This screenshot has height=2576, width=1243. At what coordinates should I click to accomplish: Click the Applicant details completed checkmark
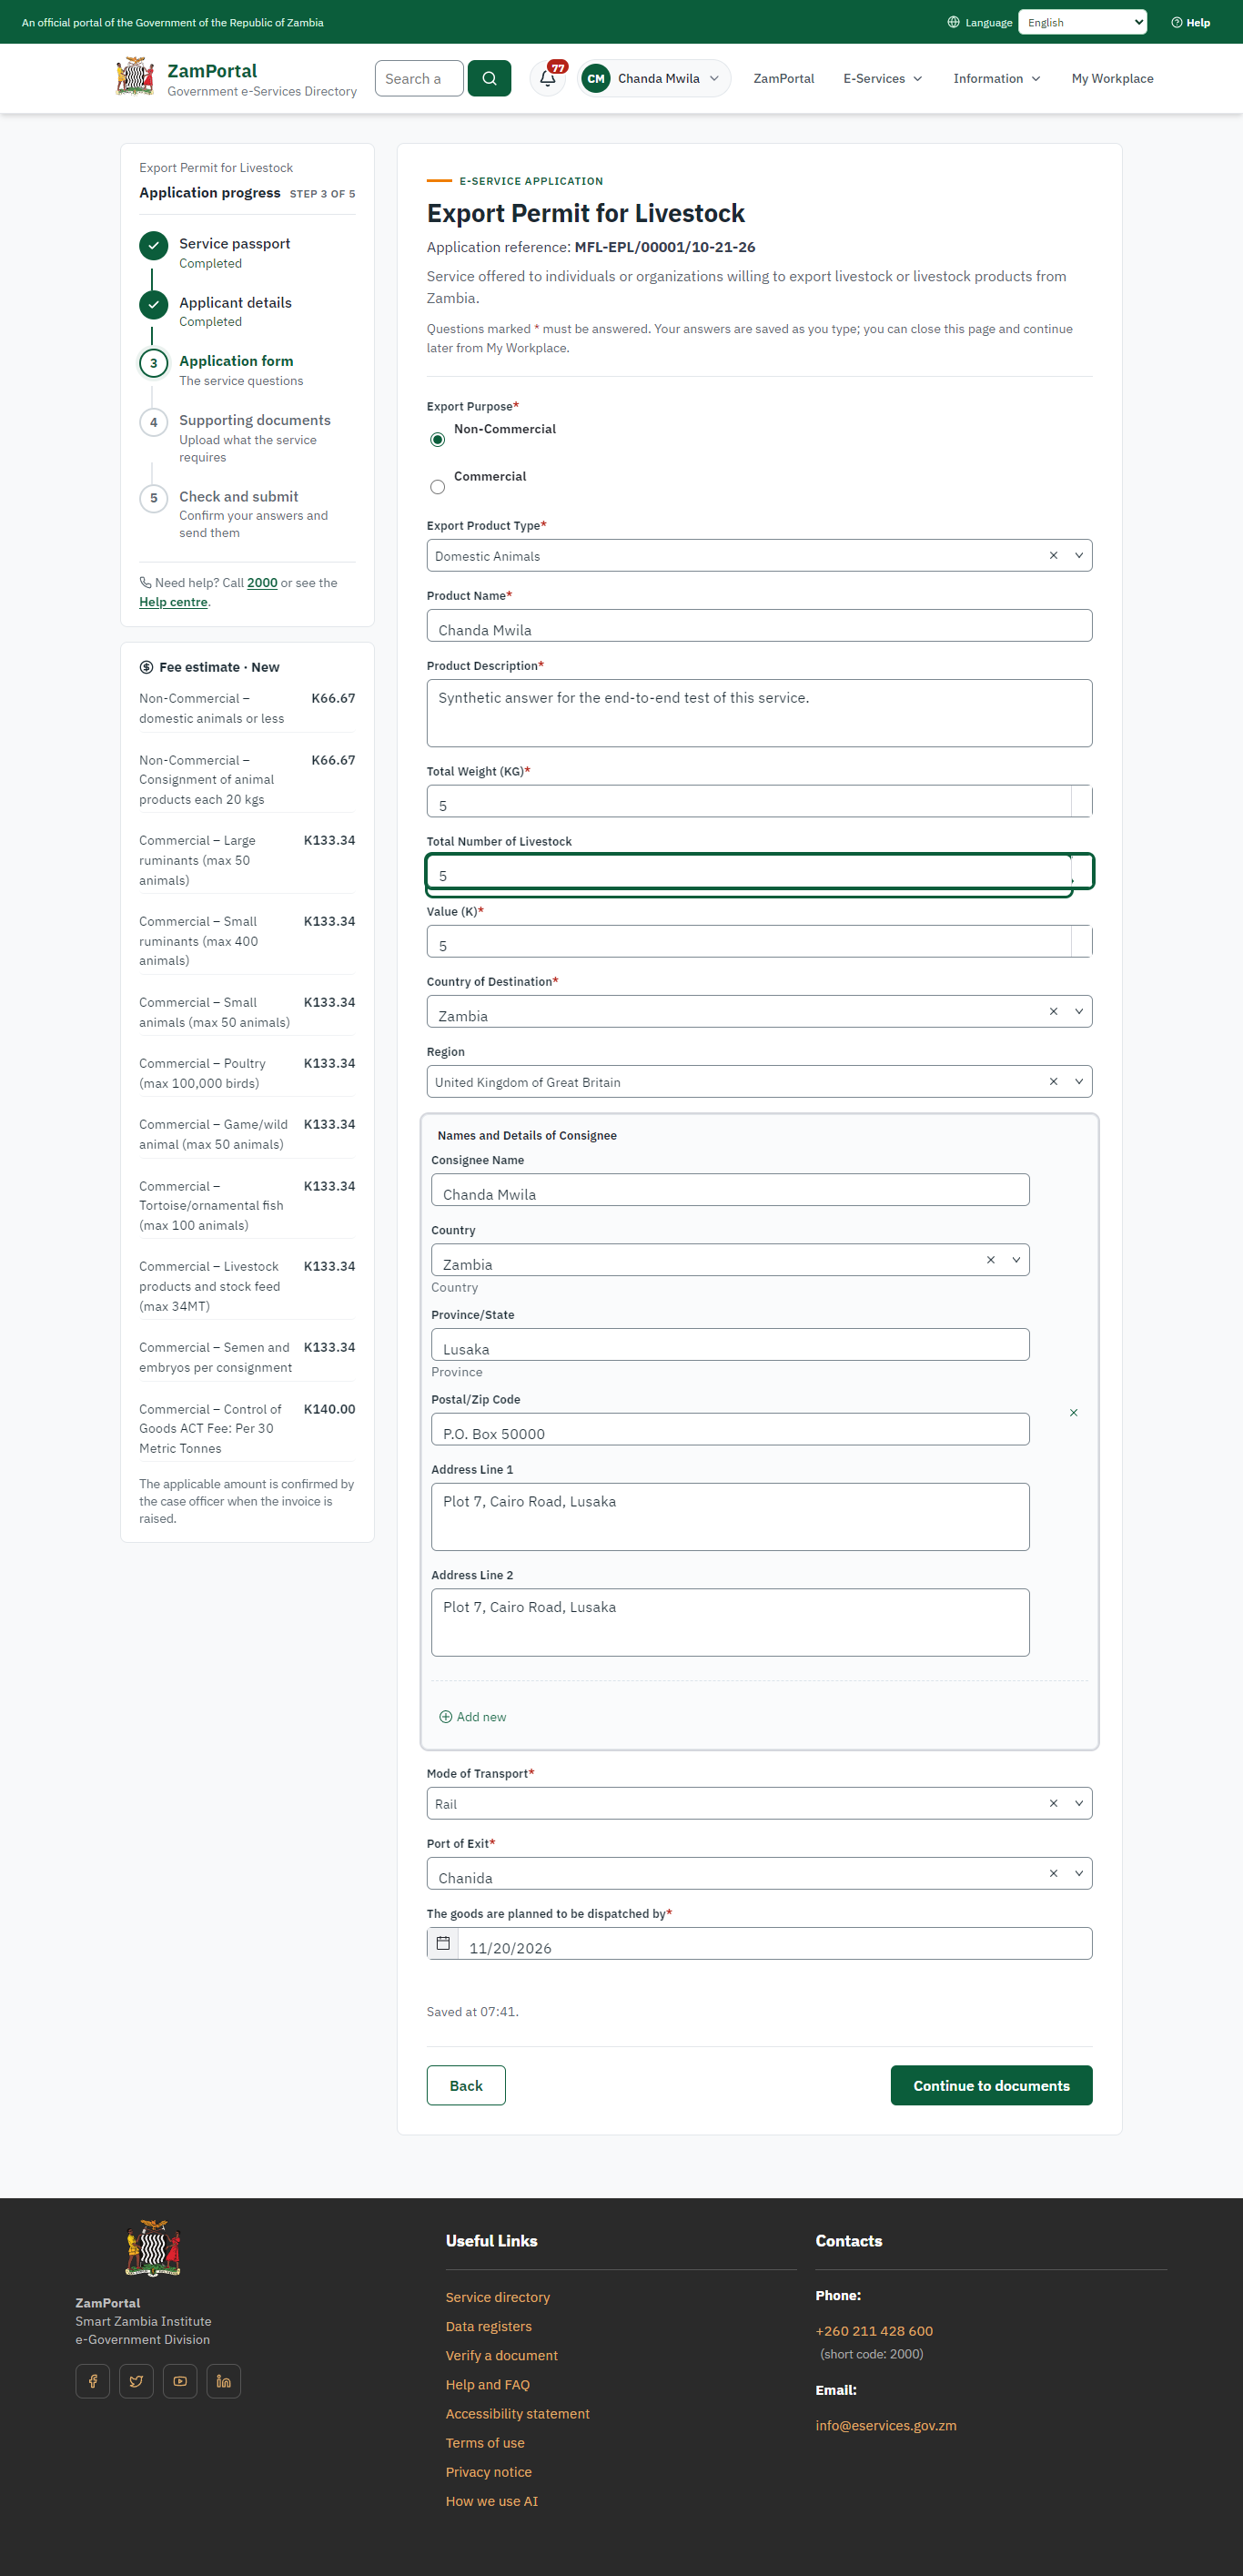[x=153, y=303]
